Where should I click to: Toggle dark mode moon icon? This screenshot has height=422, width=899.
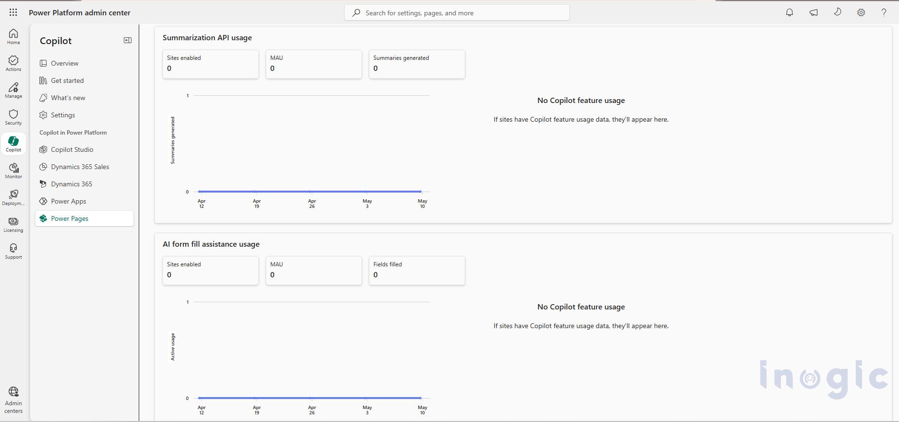pos(838,12)
